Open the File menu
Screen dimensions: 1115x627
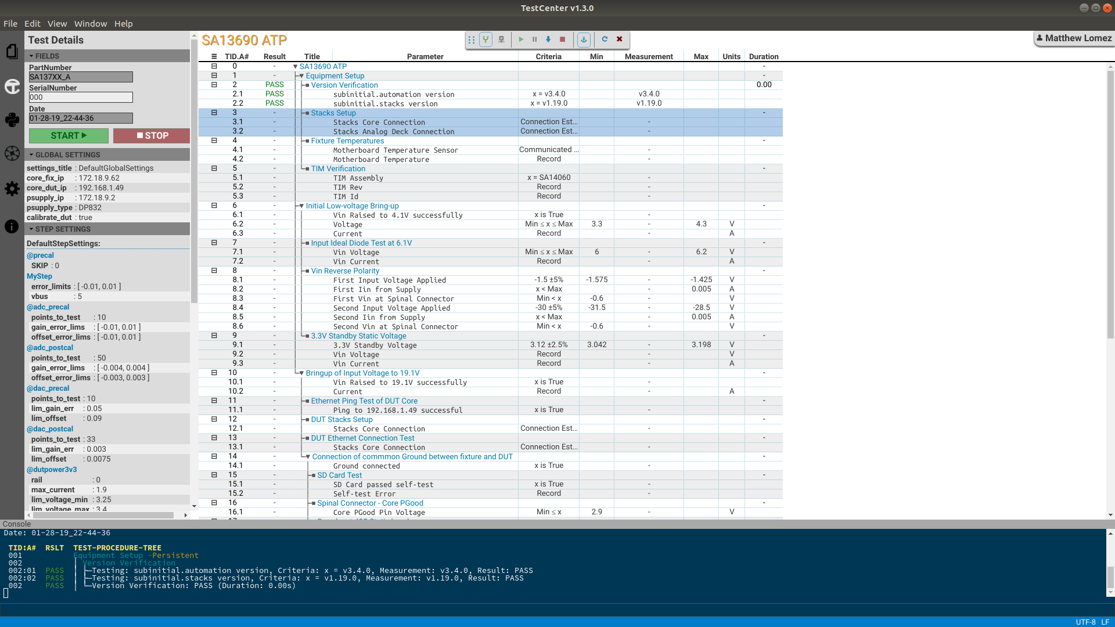10,23
